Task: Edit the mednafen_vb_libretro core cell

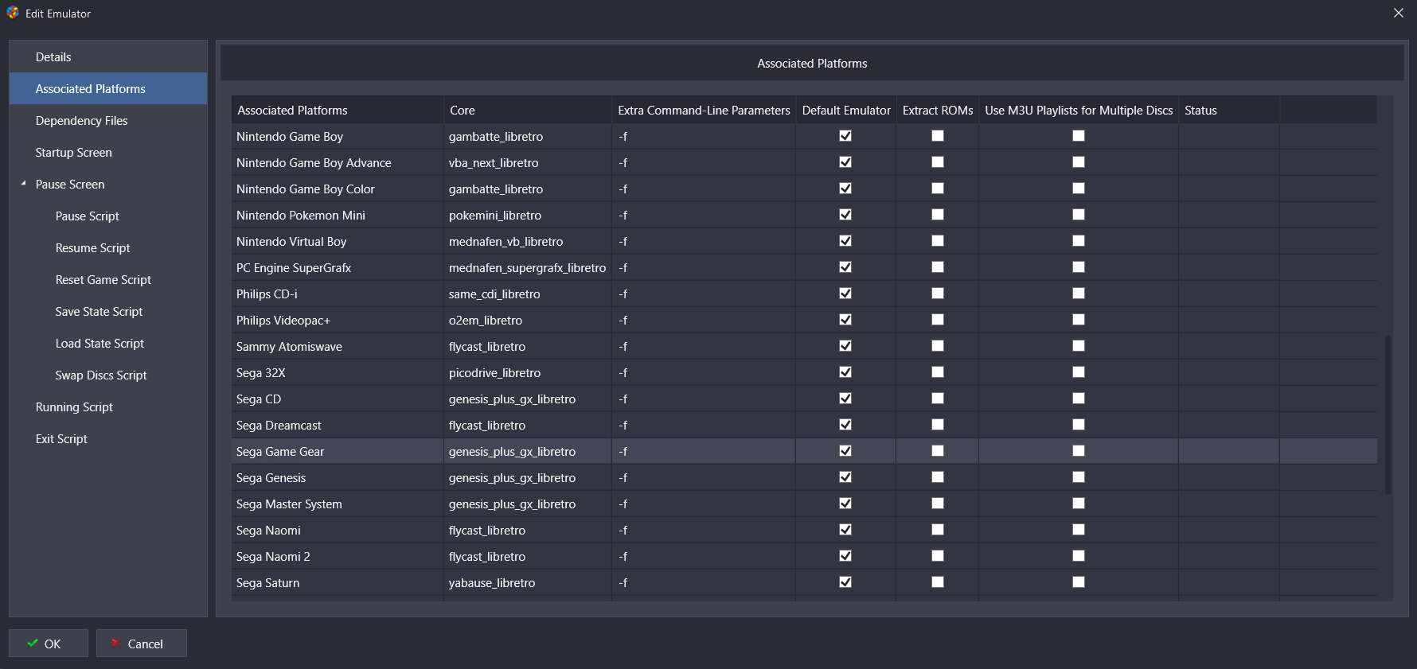Action: pos(528,242)
